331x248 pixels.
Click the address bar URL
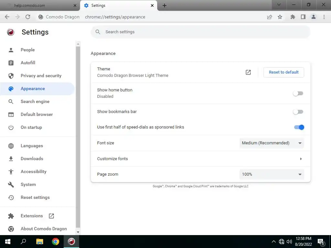tap(115, 17)
